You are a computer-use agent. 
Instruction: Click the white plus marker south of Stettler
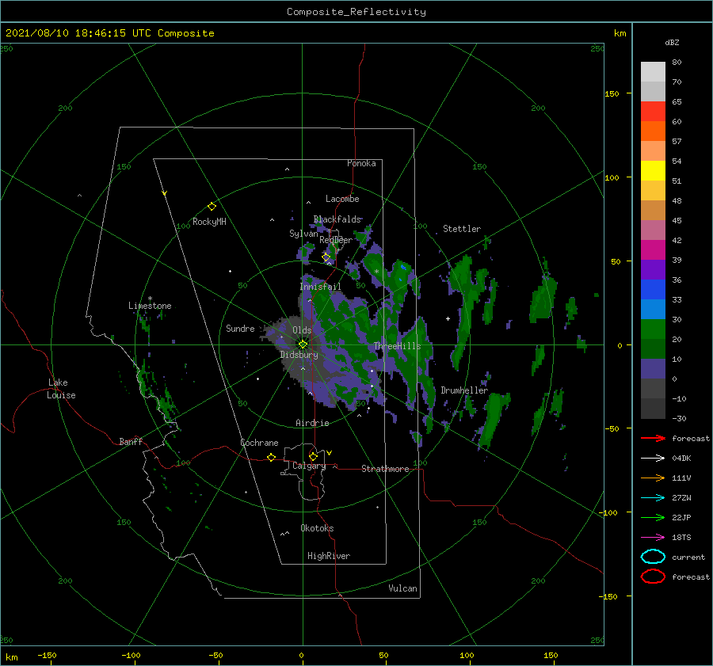click(448, 318)
